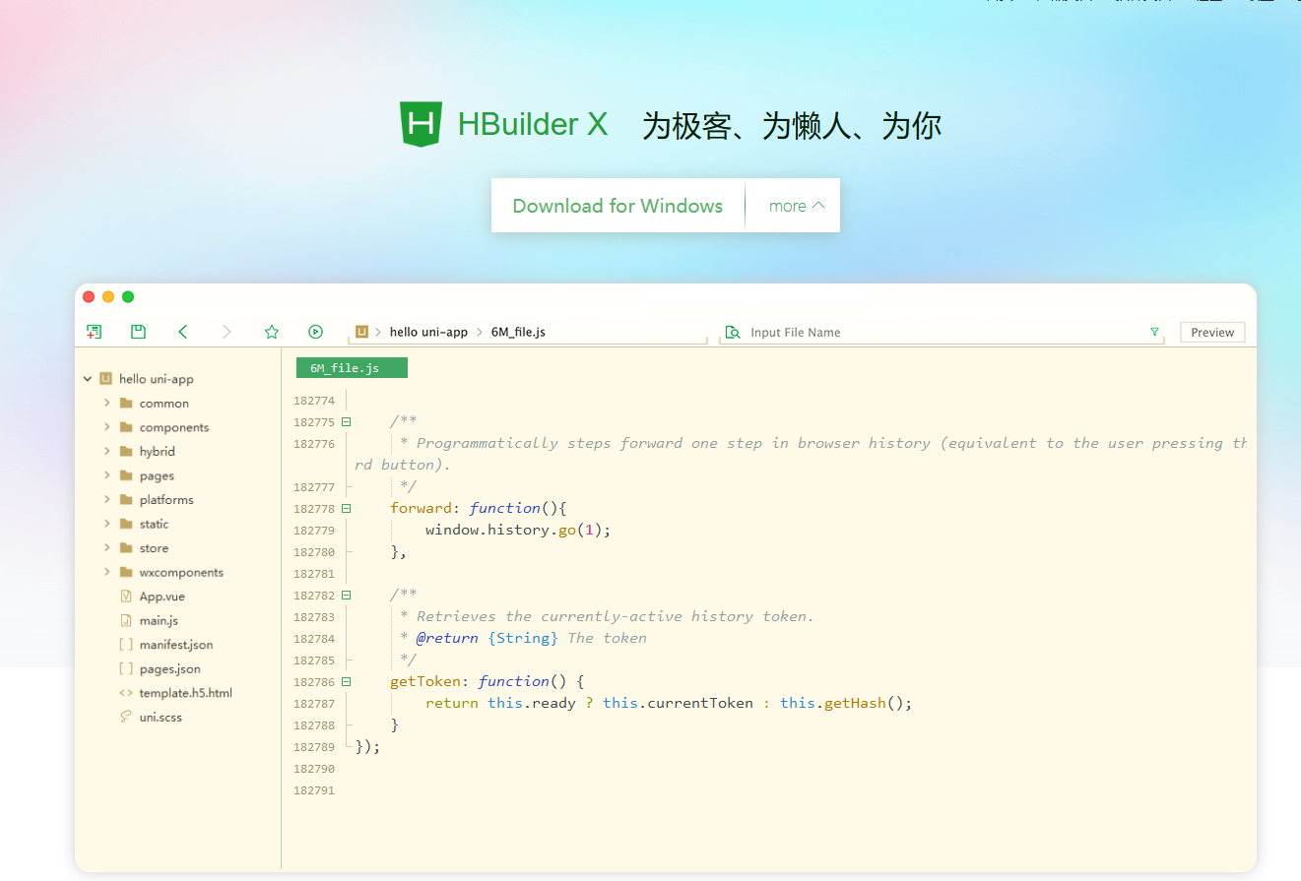
Task: Click the pages.json bracket icon
Action: pyautogui.click(x=126, y=668)
